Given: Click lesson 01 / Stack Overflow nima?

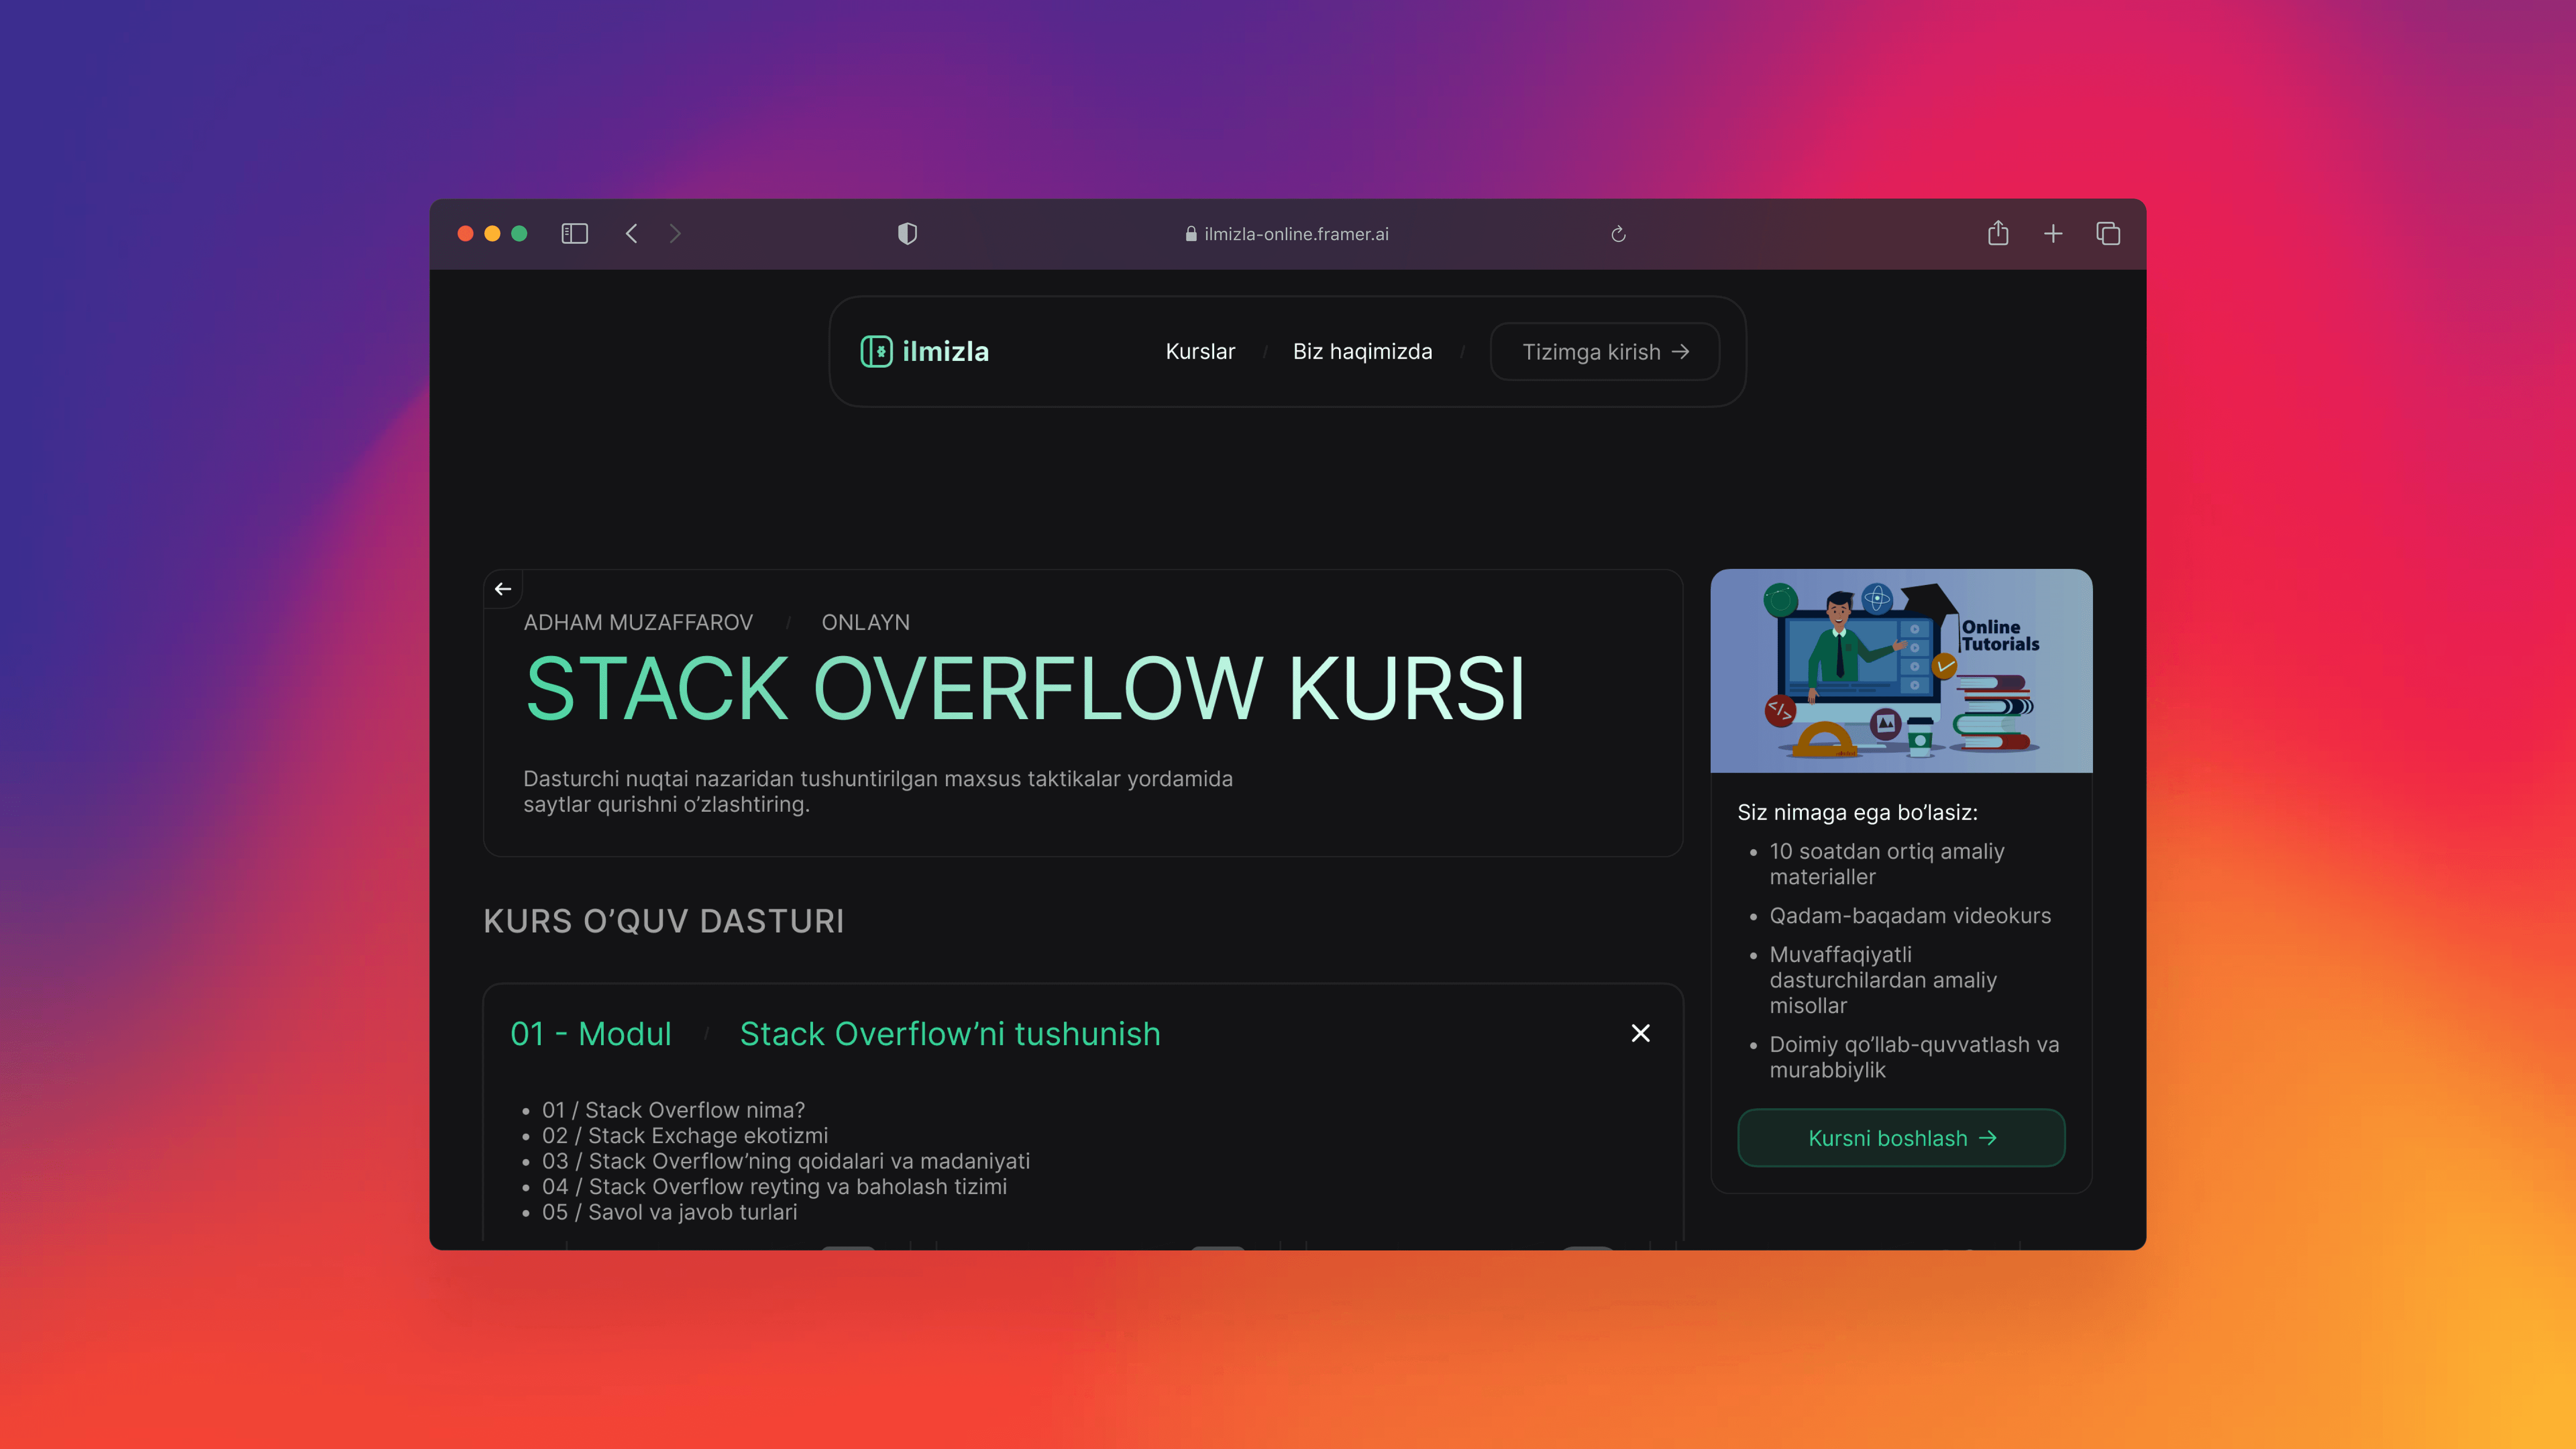Looking at the screenshot, I should click(x=673, y=1110).
